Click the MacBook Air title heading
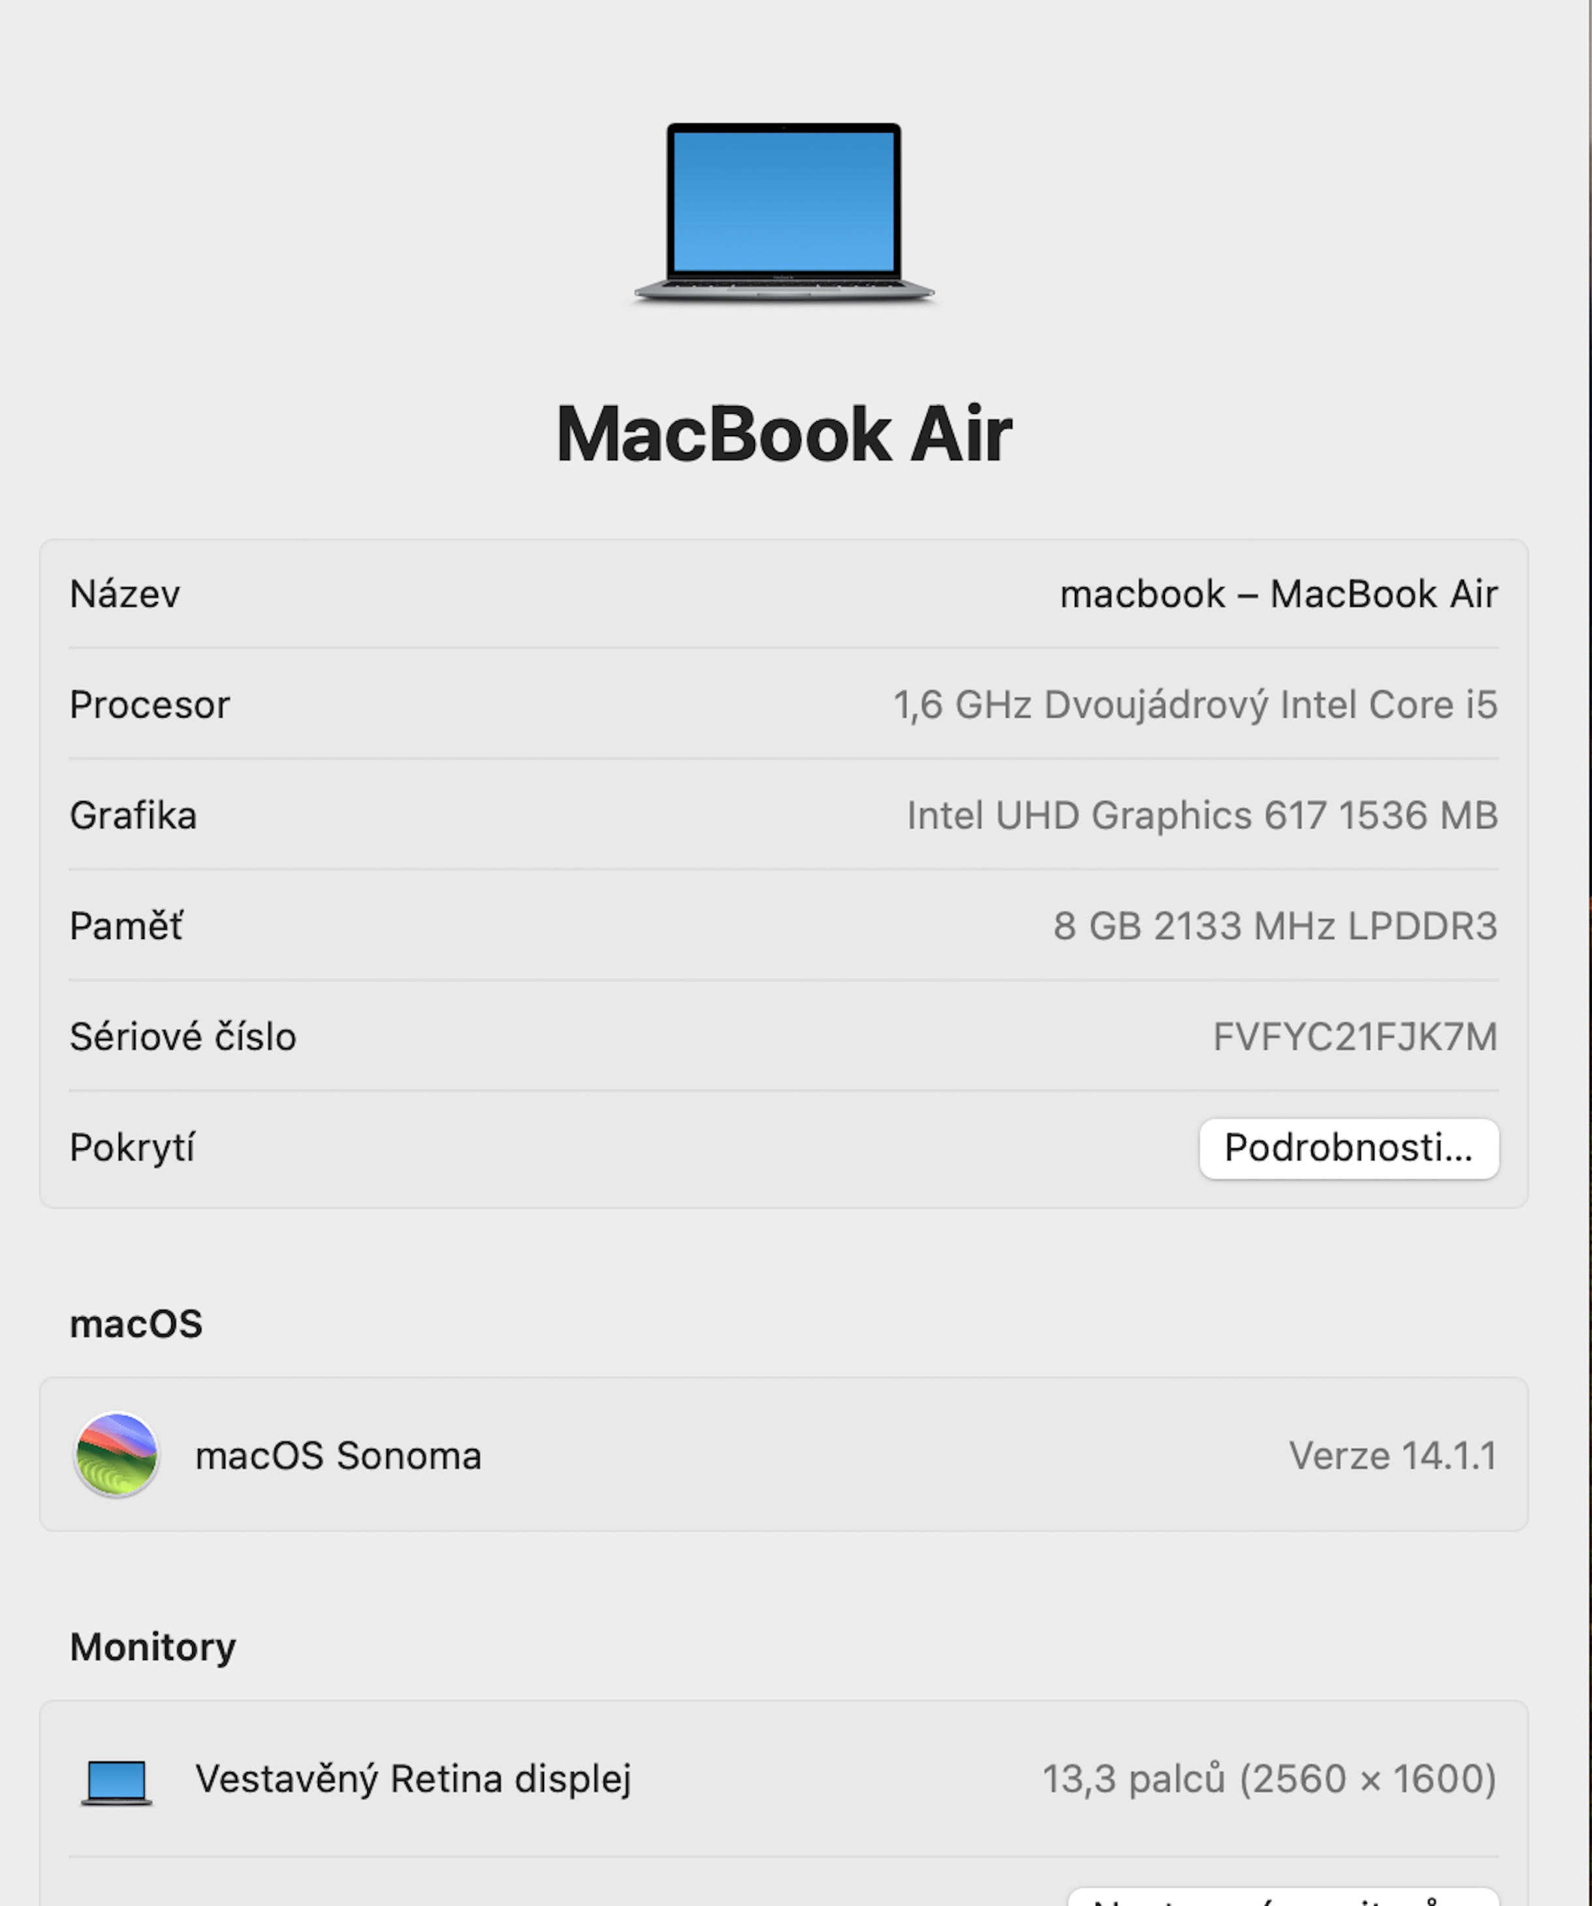The image size is (1592, 1906). 784,434
